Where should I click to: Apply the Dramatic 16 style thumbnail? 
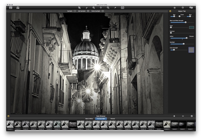point(128,124)
